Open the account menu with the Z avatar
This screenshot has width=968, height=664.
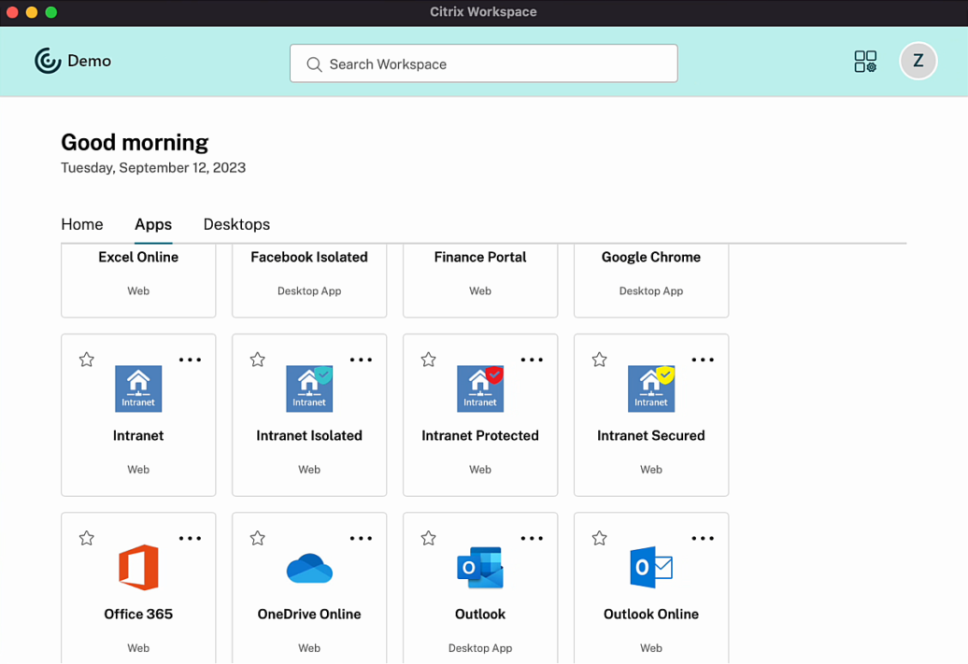point(918,62)
